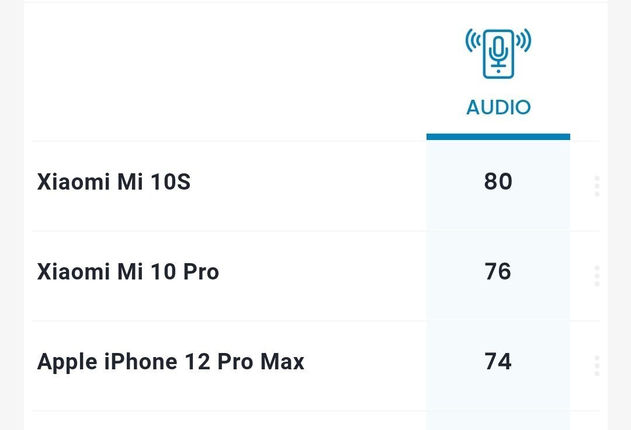Click the microphone phone Audio icon

coord(498,54)
